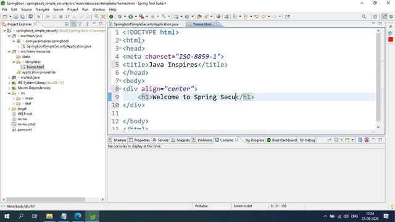395x222 pixels.
Task: Collapse the springboot_simple_security project node
Action: coord(4,30)
